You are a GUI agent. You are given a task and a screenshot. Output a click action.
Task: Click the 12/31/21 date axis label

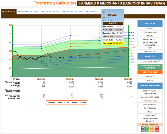(70, 79)
